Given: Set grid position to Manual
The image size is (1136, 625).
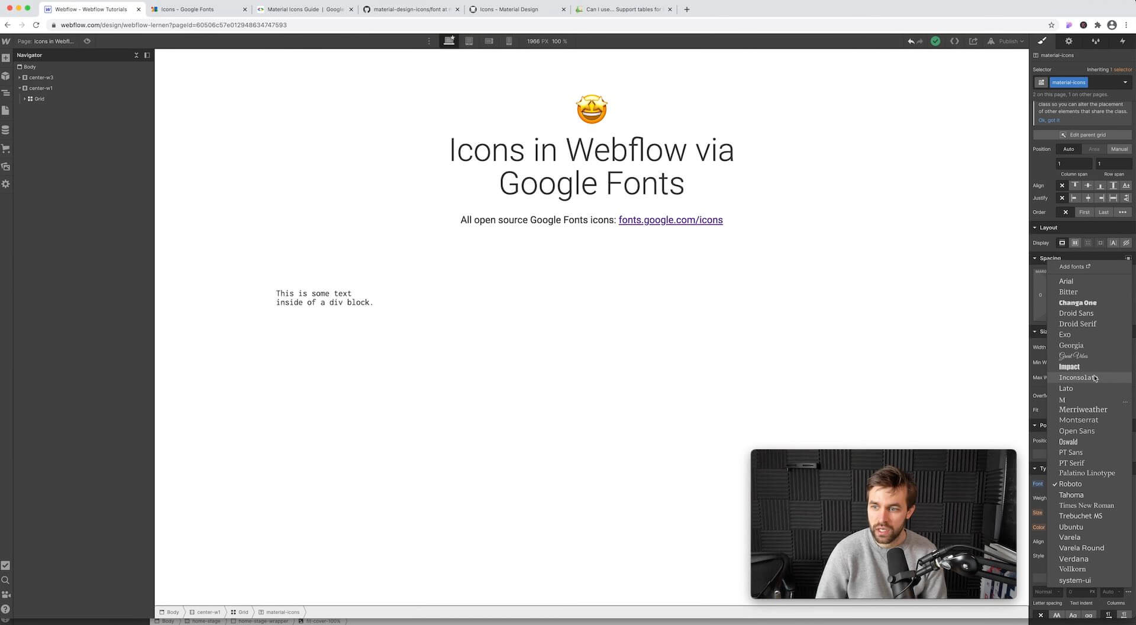Looking at the screenshot, I should click(x=1119, y=149).
